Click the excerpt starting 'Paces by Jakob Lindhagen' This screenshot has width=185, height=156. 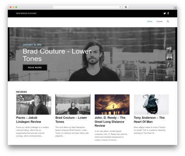tap(33, 132)
